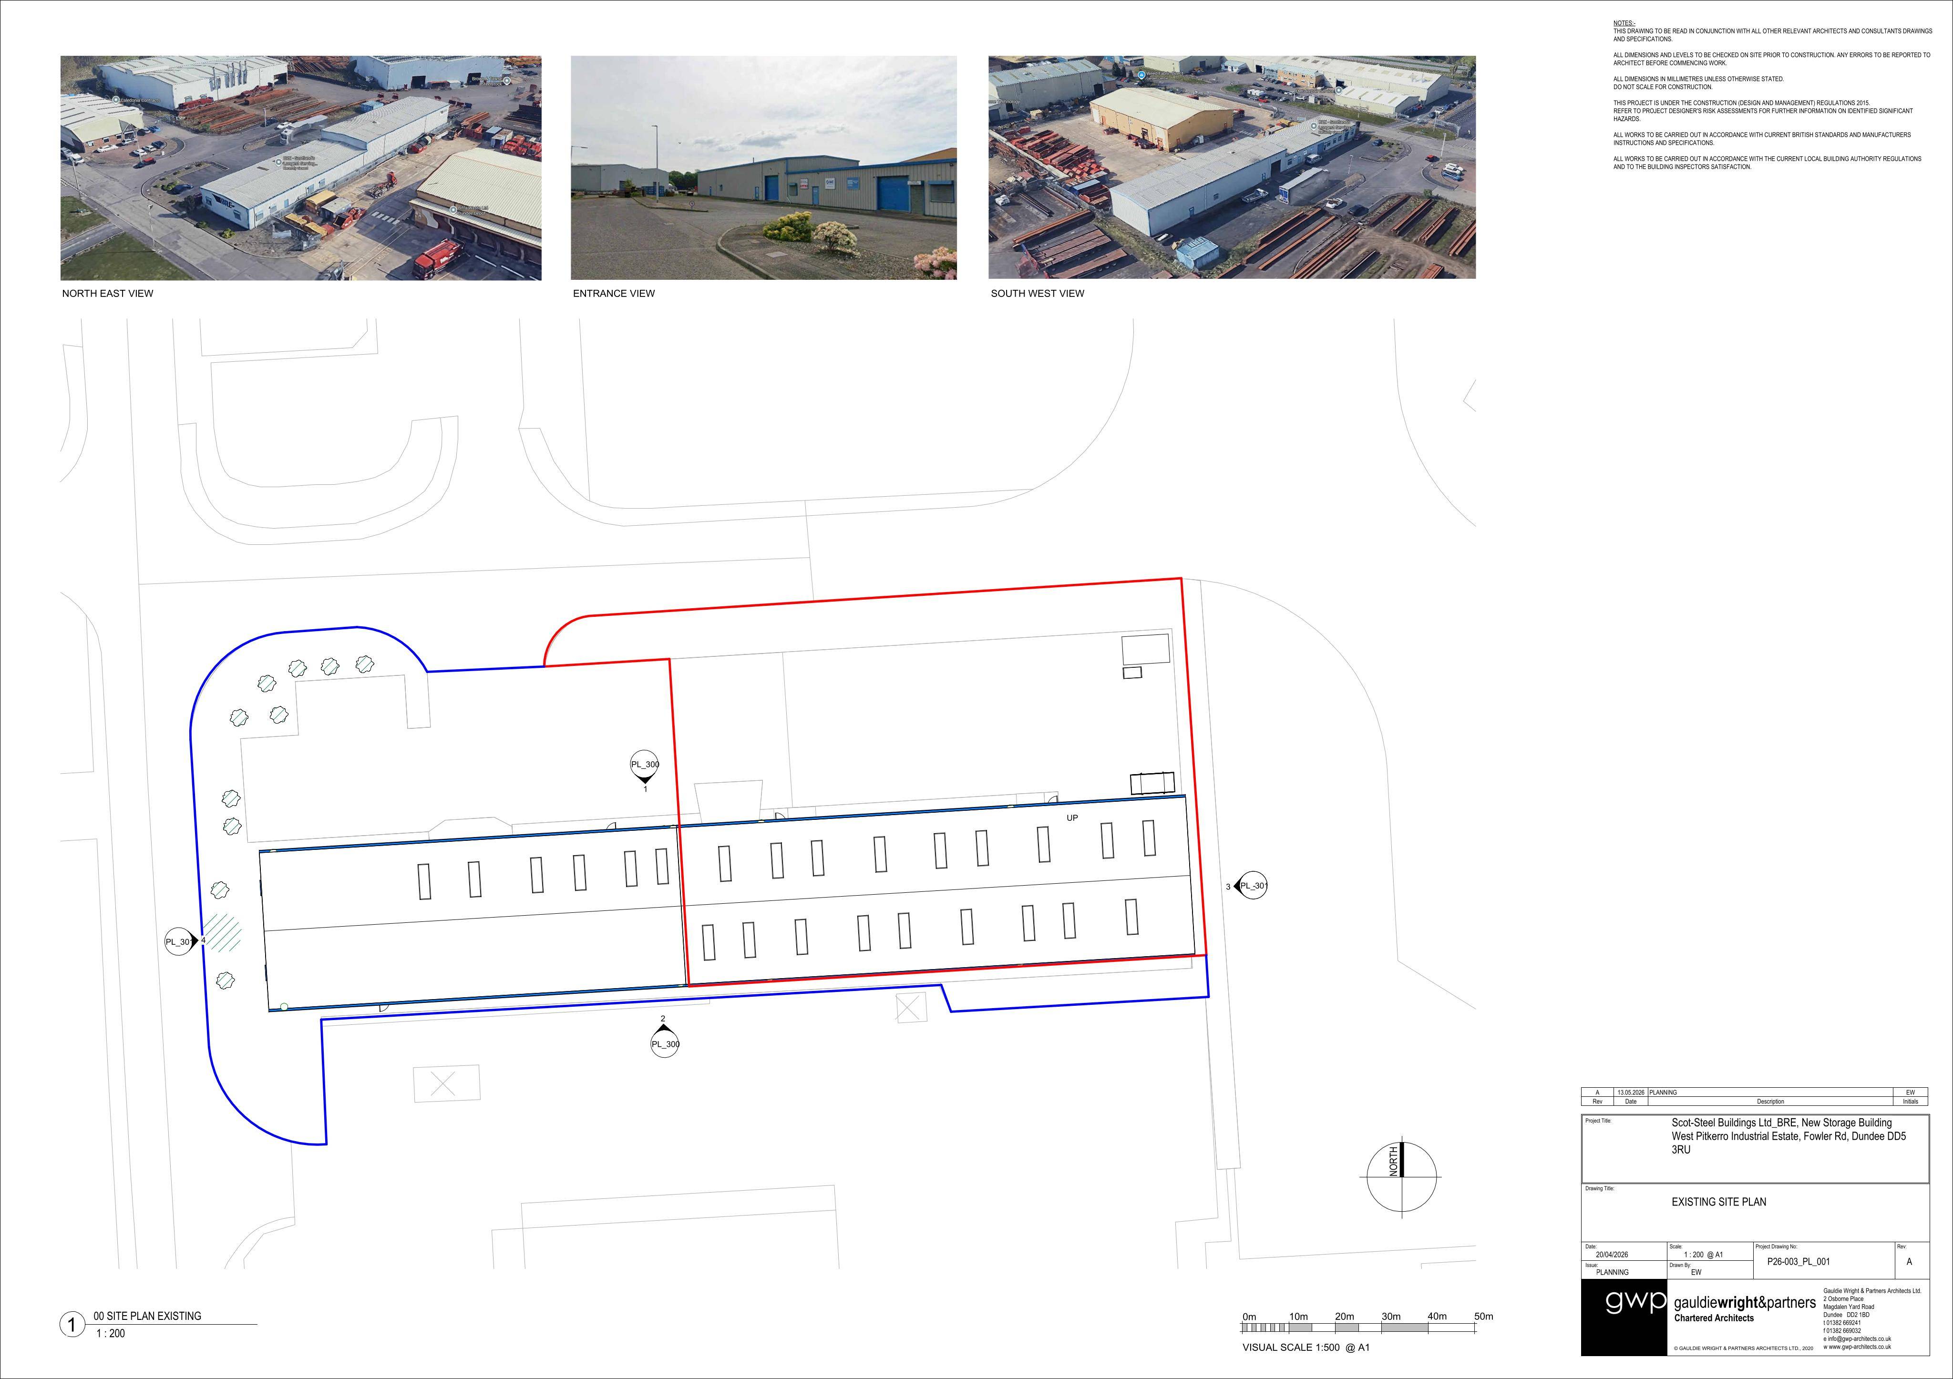The width and height of the screenshot is (1953, 1379).
Task: Select the 'ENTRANCE VIEW' caption
Action: pyautogui.click(x=614, y=293)
